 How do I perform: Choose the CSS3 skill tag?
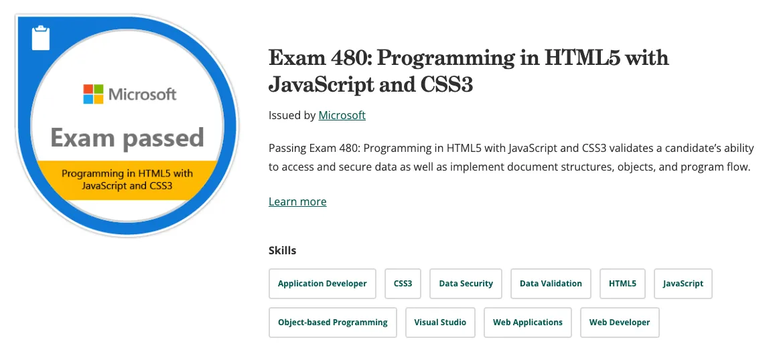tap(403, 283)
